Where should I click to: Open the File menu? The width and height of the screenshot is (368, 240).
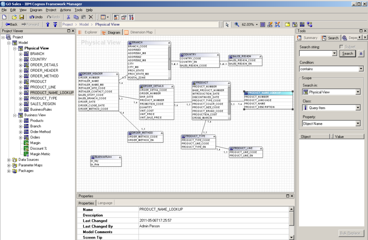pos(4,10)
